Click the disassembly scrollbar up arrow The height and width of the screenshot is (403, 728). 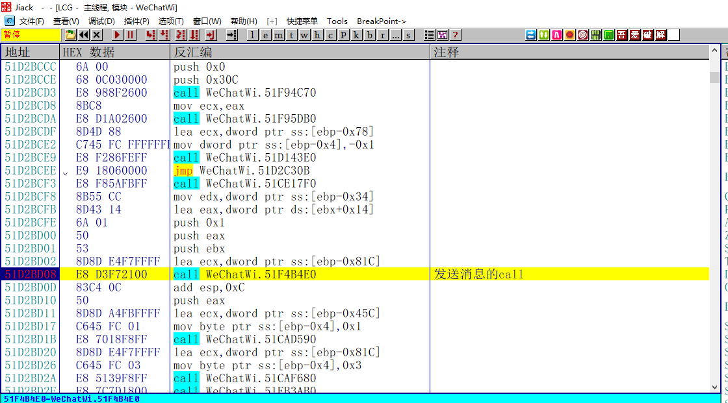(714, 51)
